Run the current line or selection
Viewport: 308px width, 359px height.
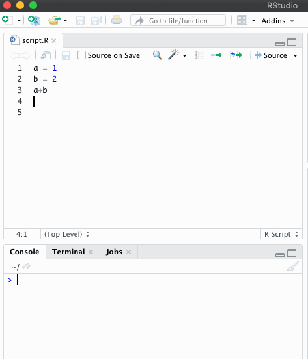pos(216,55)
